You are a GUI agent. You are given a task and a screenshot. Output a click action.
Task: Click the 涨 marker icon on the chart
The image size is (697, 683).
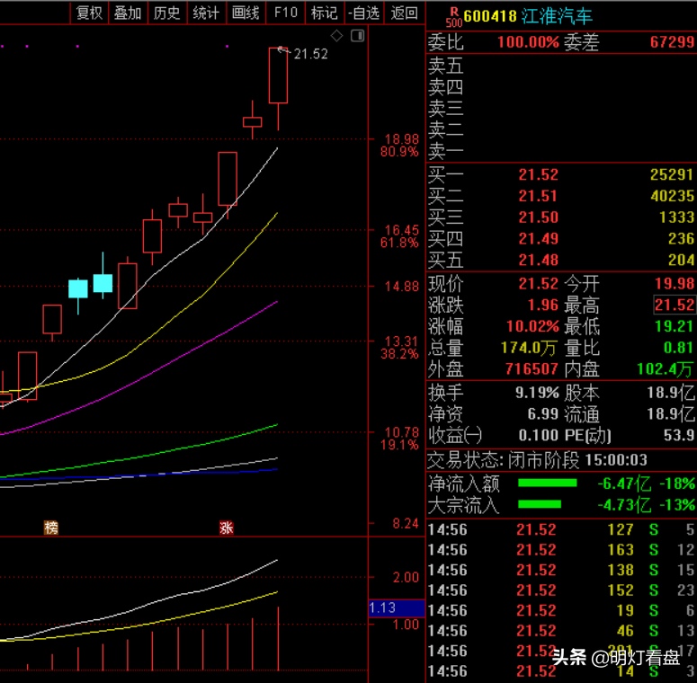click(x=227, y=528)
